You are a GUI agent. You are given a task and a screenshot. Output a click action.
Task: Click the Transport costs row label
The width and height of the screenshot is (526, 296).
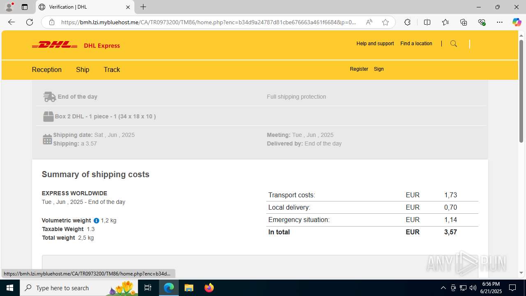coord(292,195)
